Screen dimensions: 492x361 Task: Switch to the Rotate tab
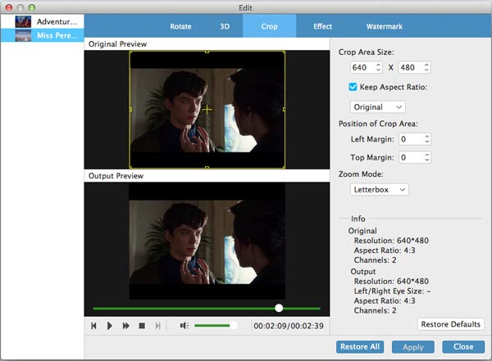pyautogui.click(x=180, y=26)
